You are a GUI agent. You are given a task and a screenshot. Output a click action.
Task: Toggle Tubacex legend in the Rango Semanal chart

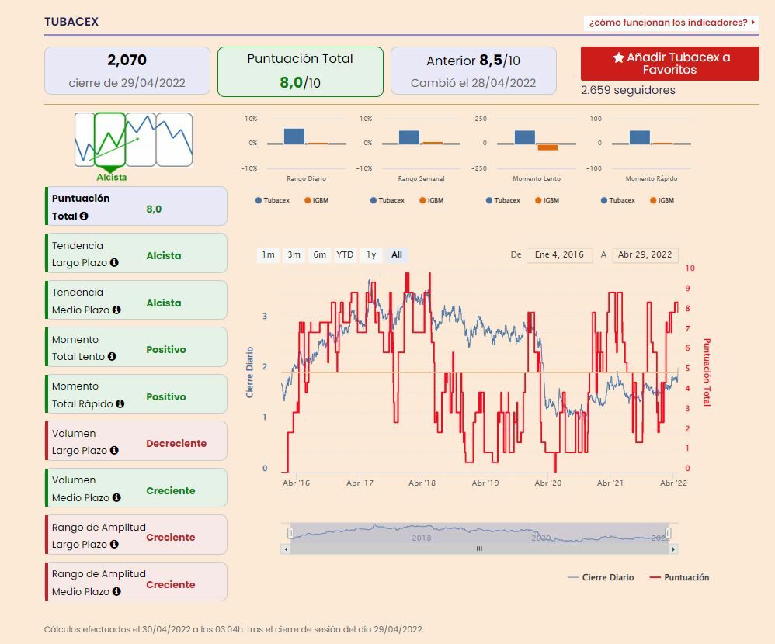click(x=387, y=200)
